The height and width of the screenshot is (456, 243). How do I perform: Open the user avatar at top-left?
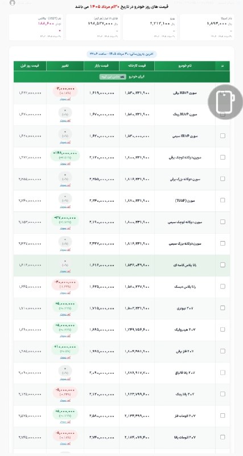[12, 3]
